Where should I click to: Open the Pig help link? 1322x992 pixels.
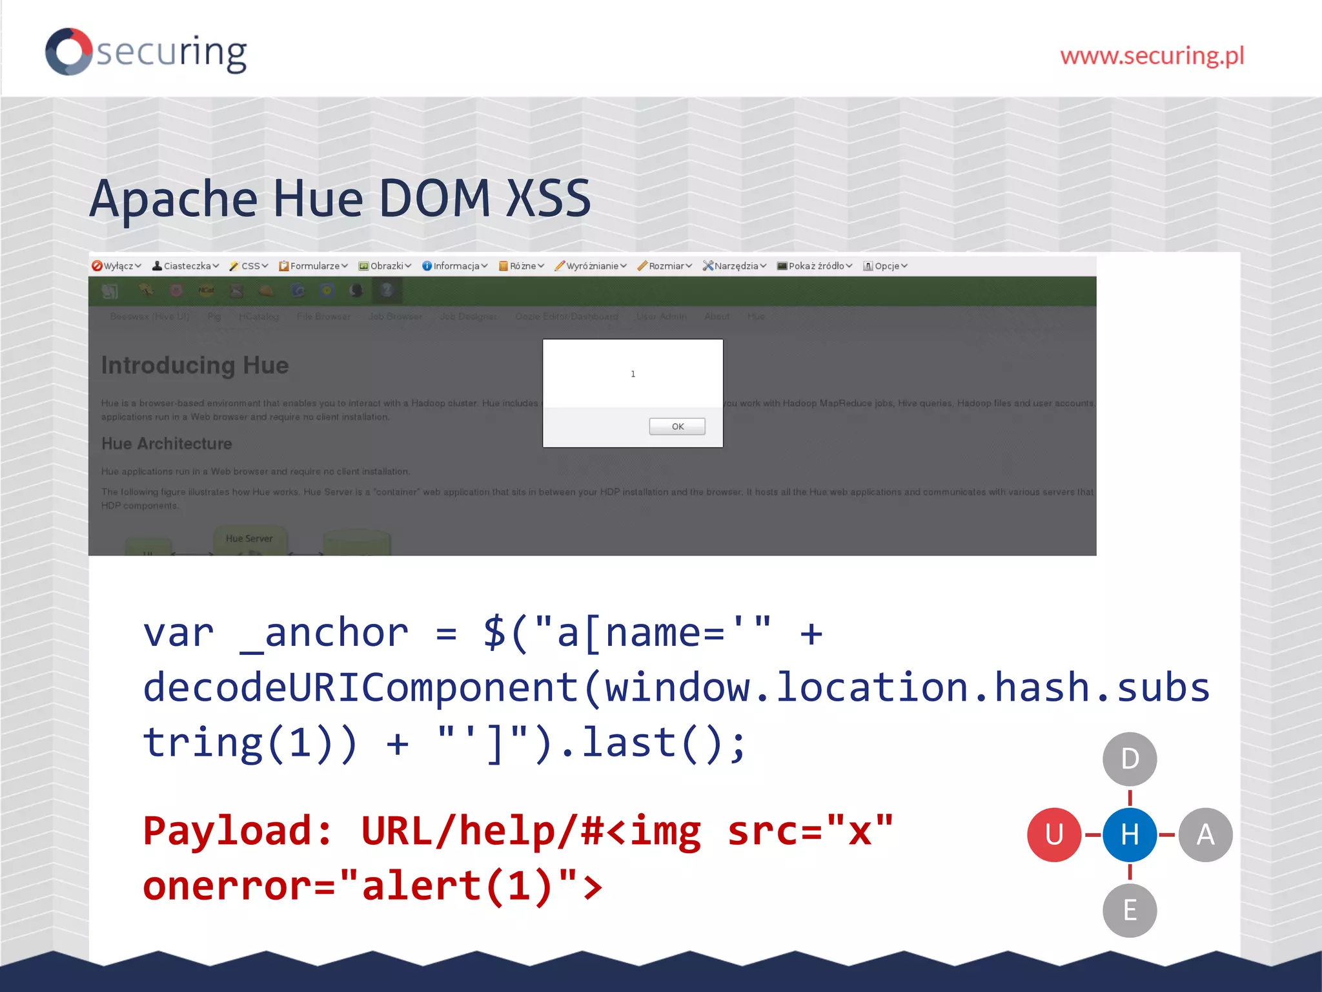coord(214,316)
